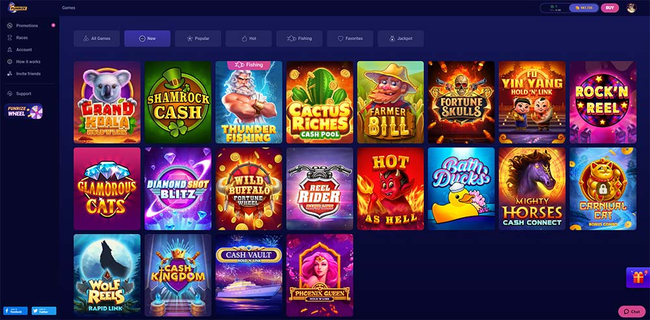
Task: Open Races in the sidebar
Action: [x=22, y=38]
